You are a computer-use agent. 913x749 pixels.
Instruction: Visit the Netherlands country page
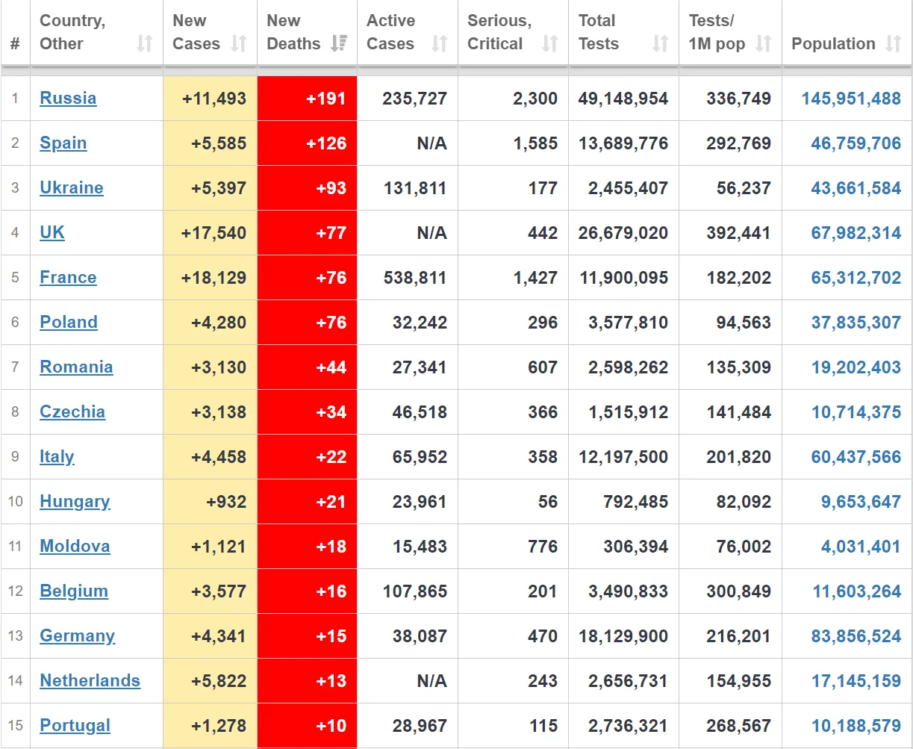point(90,680)
